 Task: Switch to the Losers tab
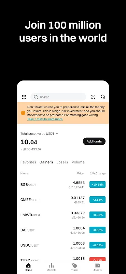[62, 162]
